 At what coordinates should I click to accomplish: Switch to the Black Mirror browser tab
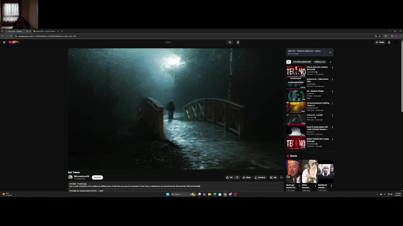click(x=46, y=31)
